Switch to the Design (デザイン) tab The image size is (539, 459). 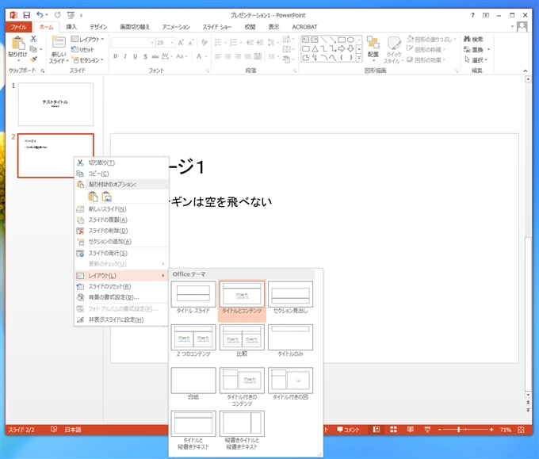pyautogui.click(x=98, y=27)
